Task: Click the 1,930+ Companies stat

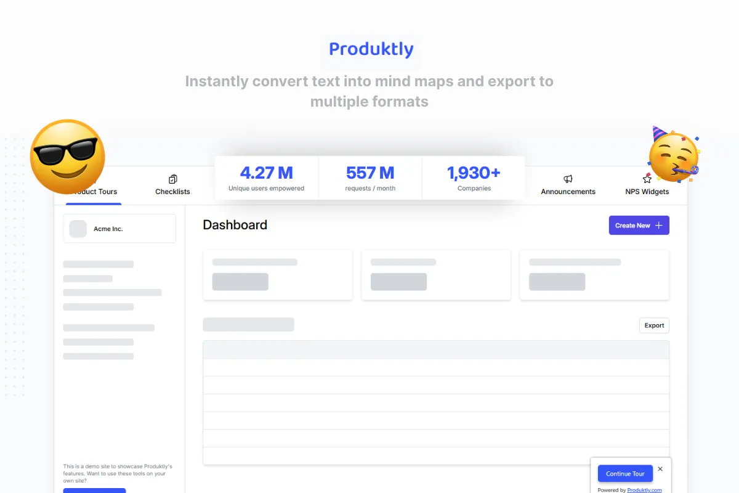Action: coord(474,178)
